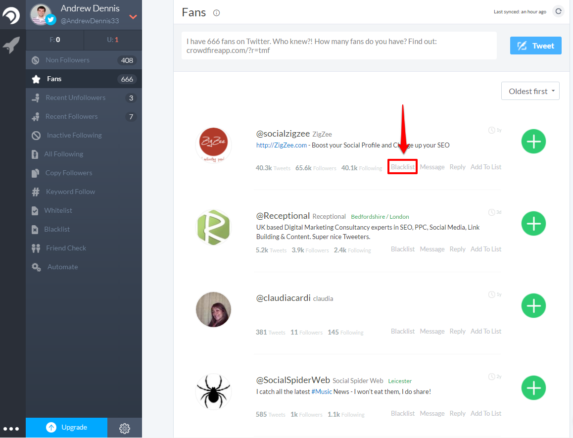Select the Automate gear icon

[x=36, y=267]
